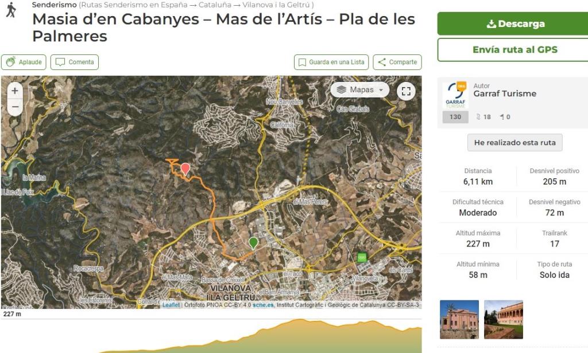Click the green square waypoint near Vilanoveta
Image resolution: width=588 pixels, height=353 pixels.
pos(362,257)
